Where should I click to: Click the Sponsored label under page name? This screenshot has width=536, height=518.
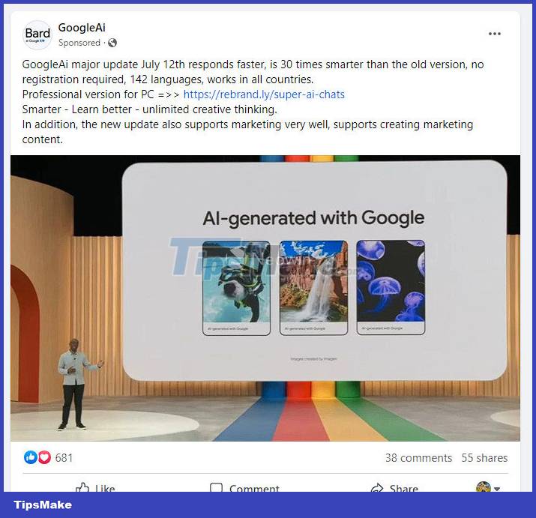point(79,43)
